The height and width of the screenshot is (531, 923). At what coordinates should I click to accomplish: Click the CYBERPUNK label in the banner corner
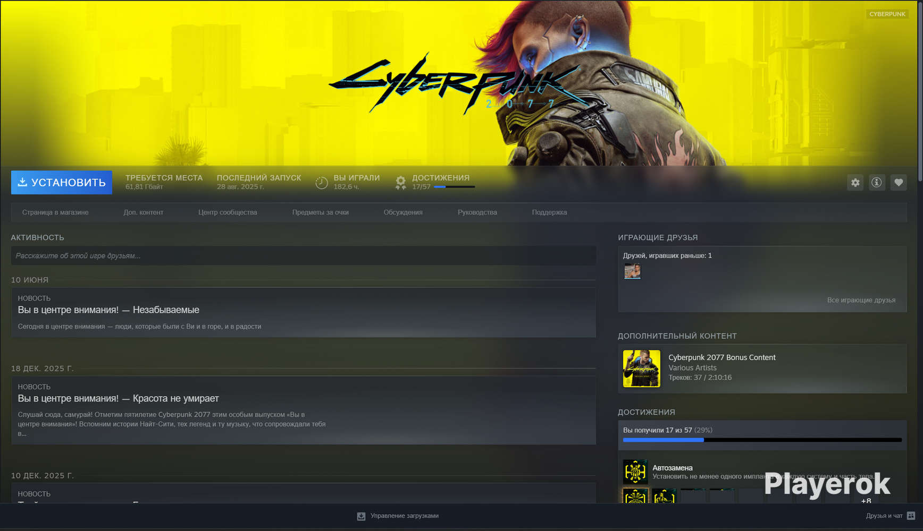pyautogui.click(x=887, y=14)
